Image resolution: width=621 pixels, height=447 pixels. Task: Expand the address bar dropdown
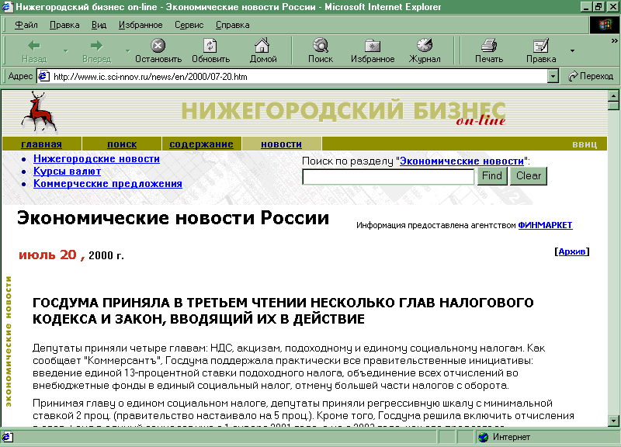click(x=553, y=76)
